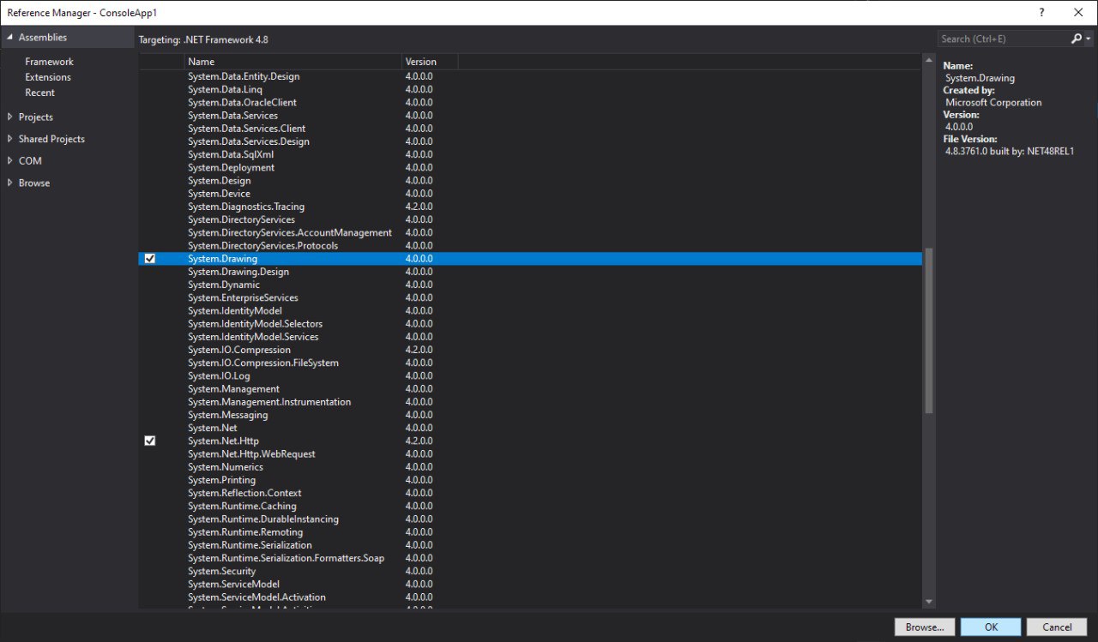Viewport: 1098px width, 642px height.
Task: Select System.Data.OracleClient row
Action: coord(530,102)
